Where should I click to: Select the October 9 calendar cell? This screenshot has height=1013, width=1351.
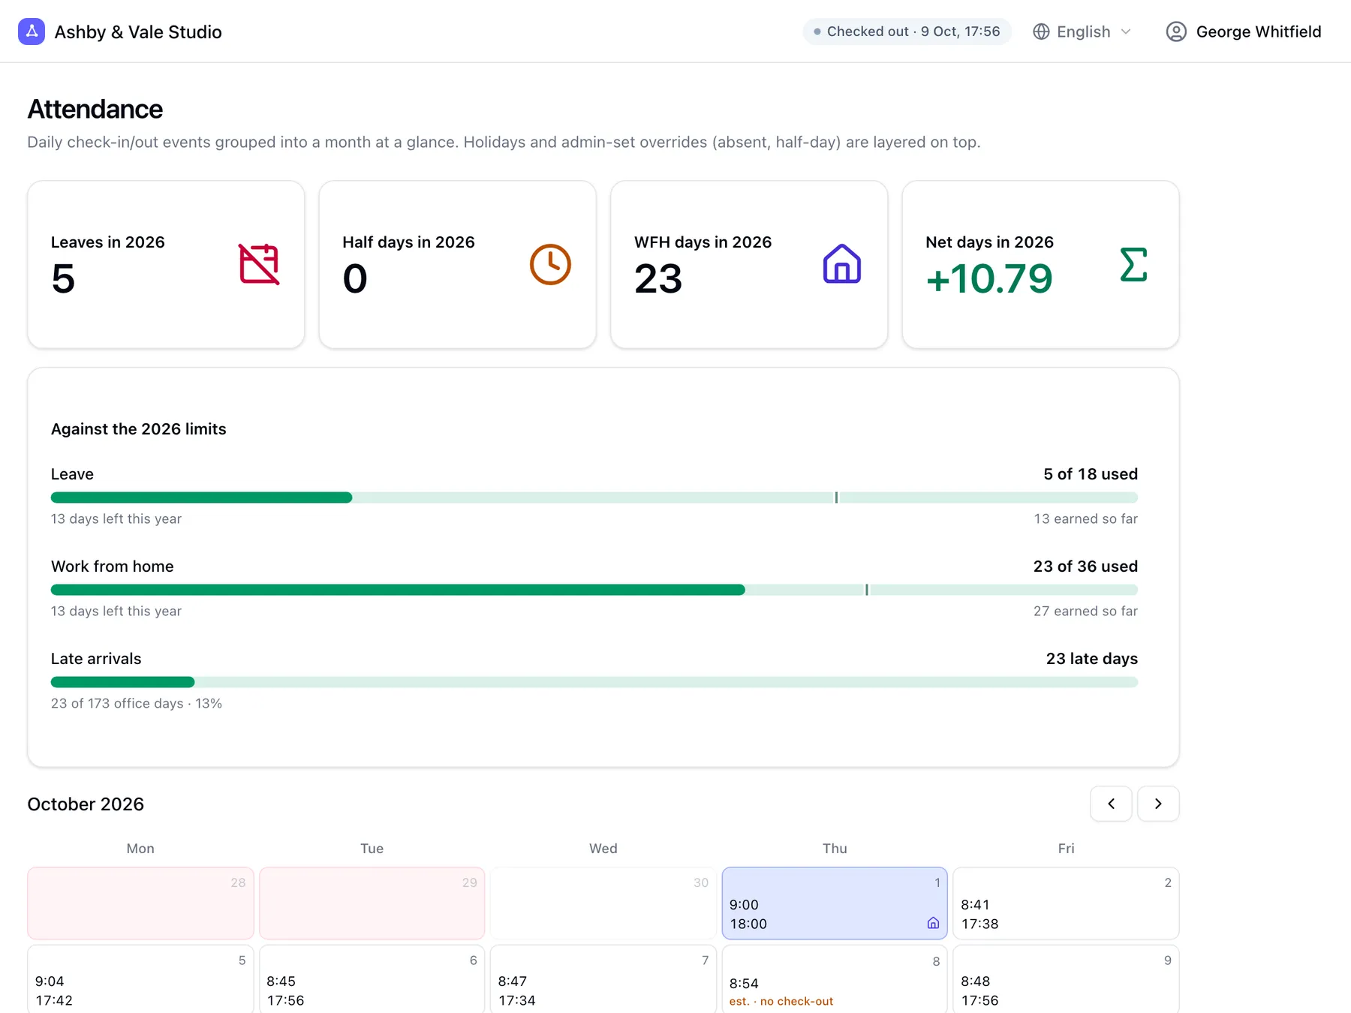coord(1066,979)
